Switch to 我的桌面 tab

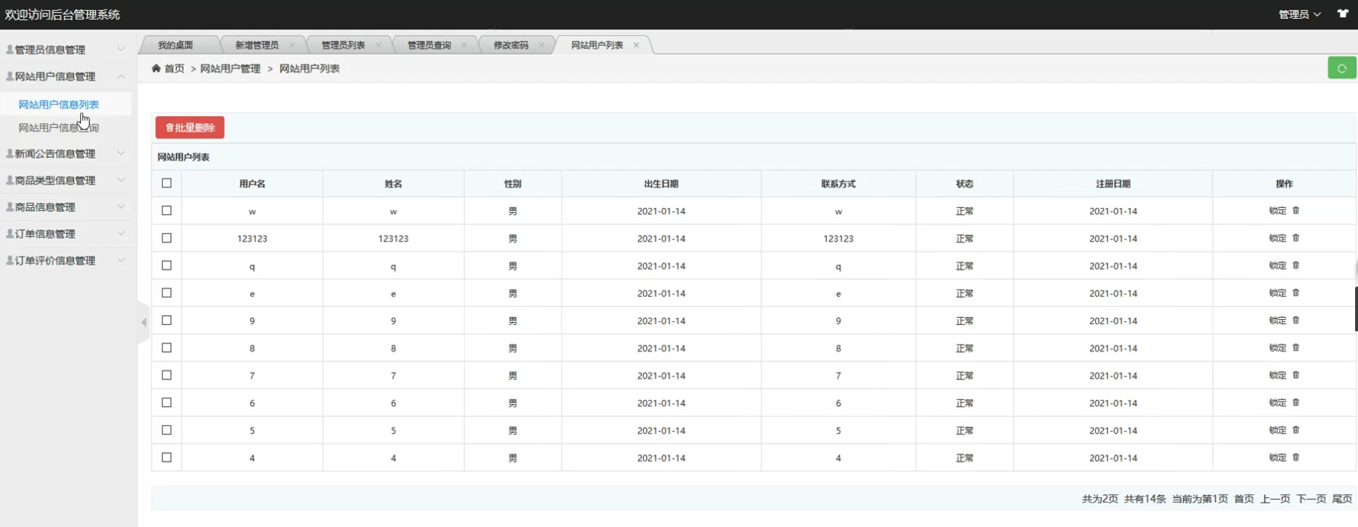coord(176,45)
